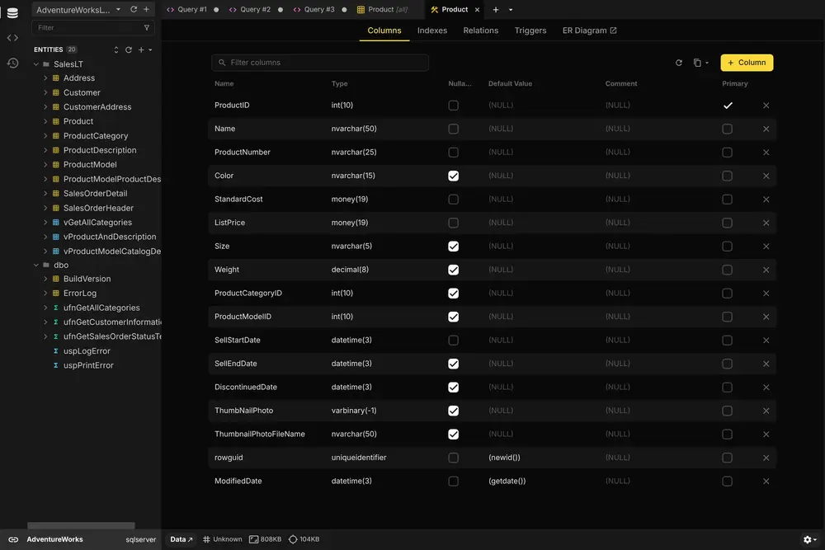This screenshot has height=550, width=825.
Task: Select the uspPrintError procedure
Action: coord(88,365)
